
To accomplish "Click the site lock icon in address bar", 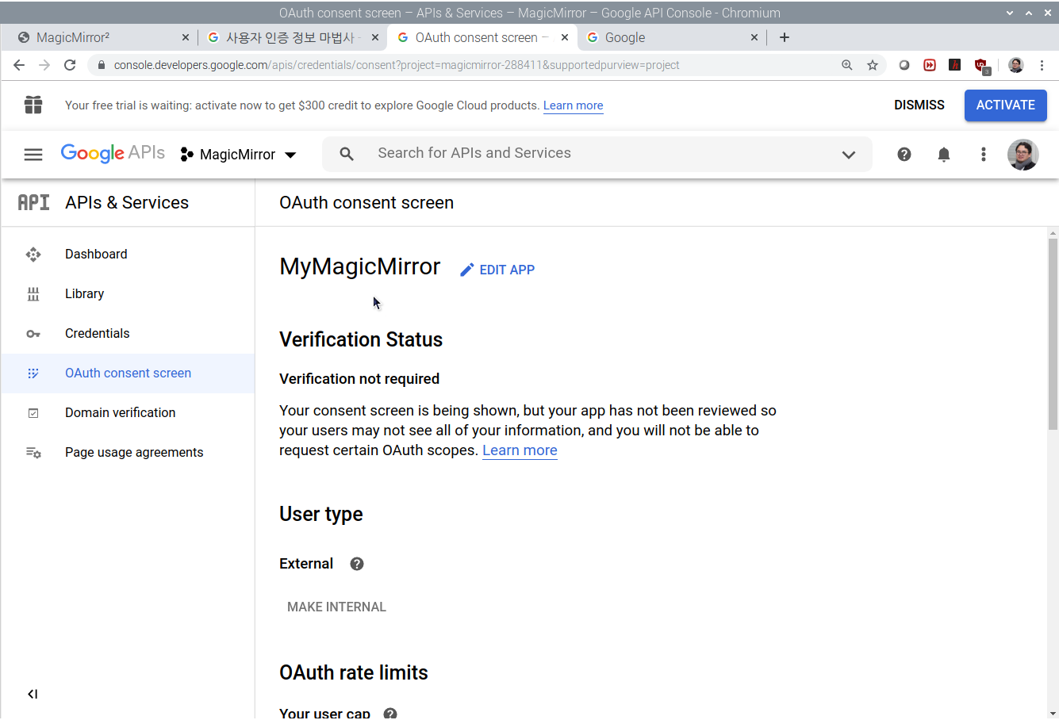I will coord(101,65).
